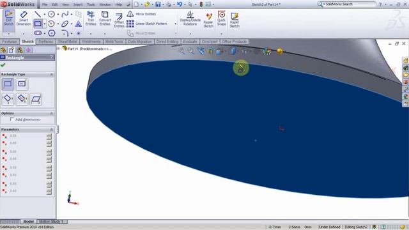Collapse the Rectangle Type section

pos(51,74)
